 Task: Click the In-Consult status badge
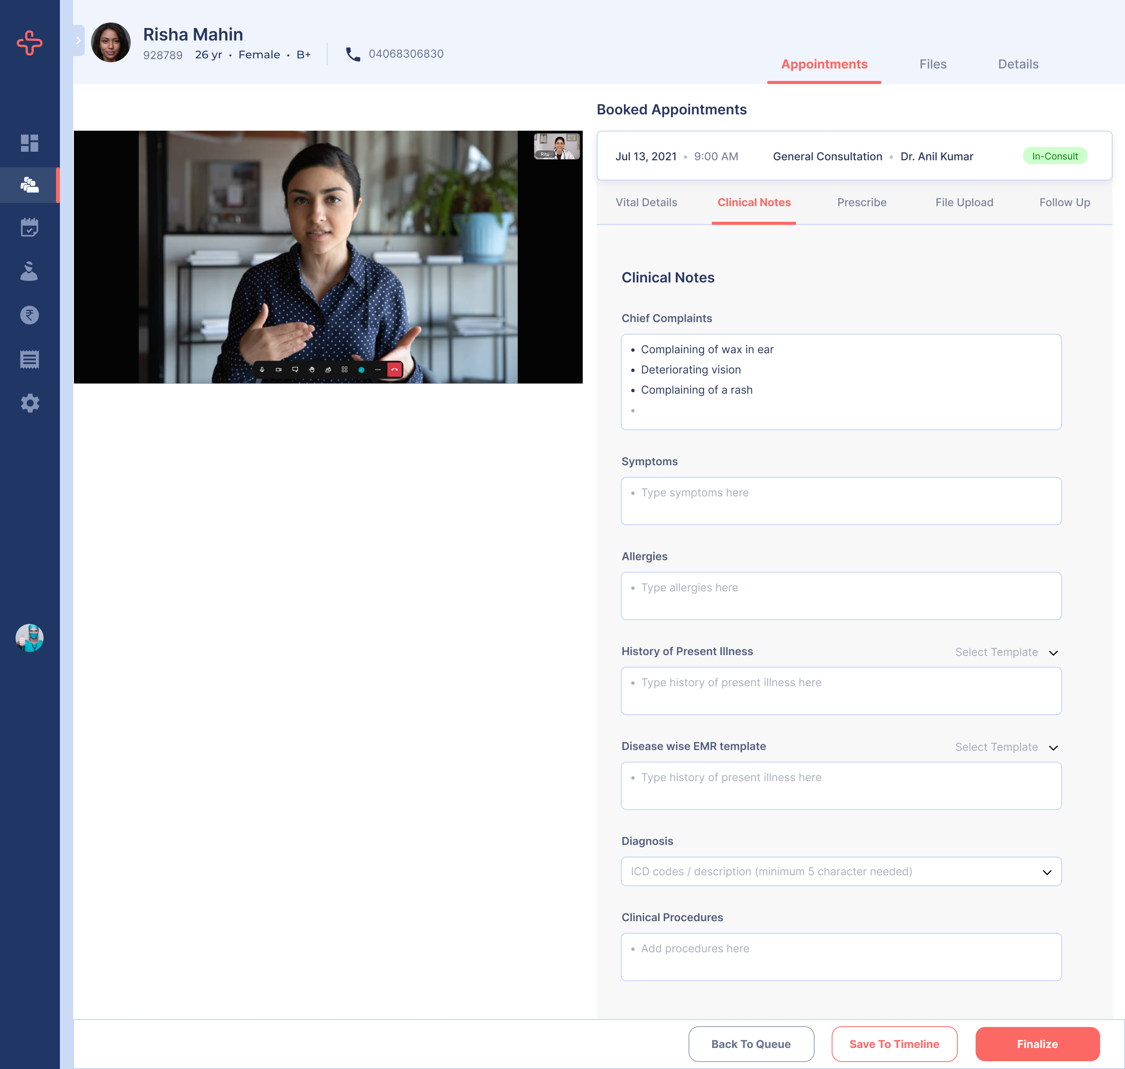point(1055,156)
